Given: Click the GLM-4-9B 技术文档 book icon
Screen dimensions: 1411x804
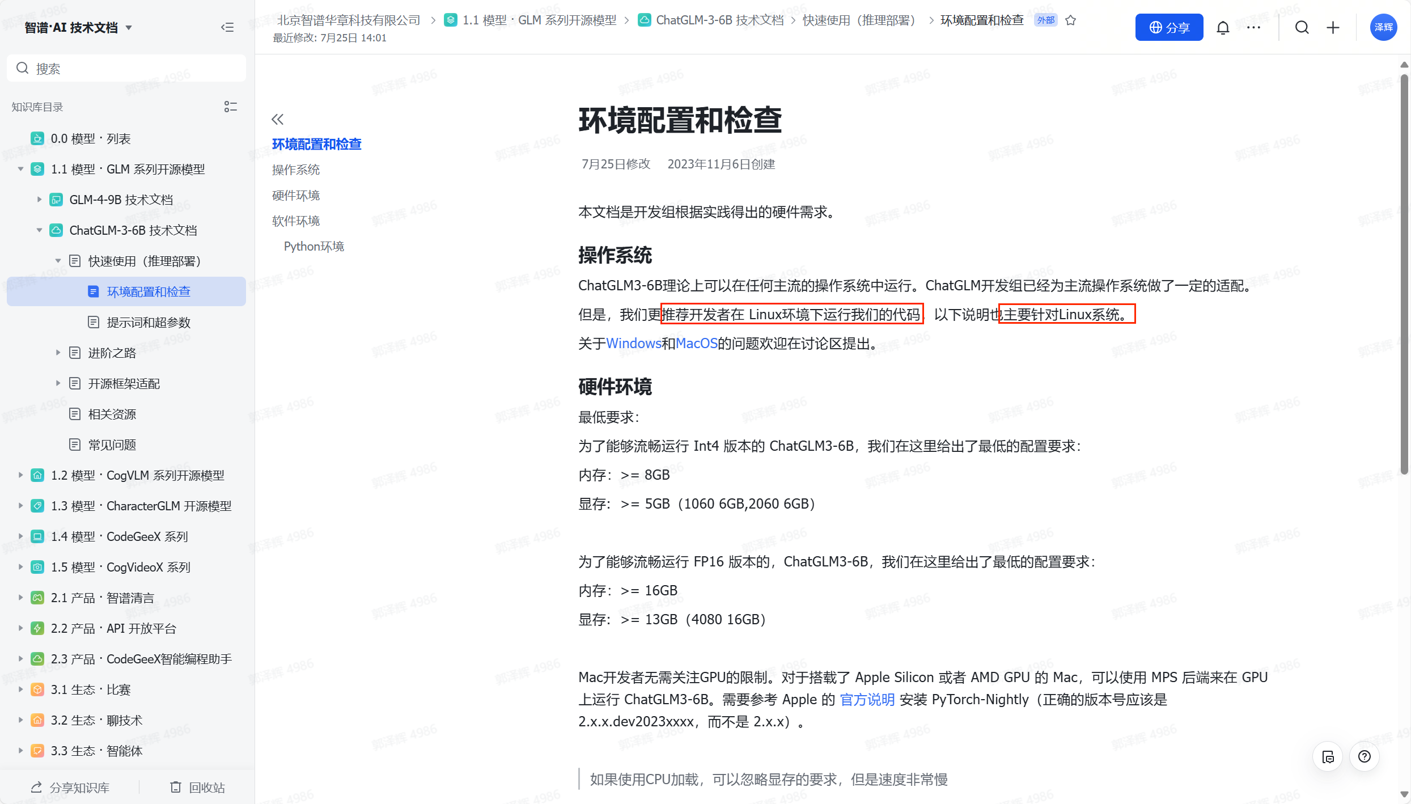Looking at the screenshot, I should [x=56, y=200].
